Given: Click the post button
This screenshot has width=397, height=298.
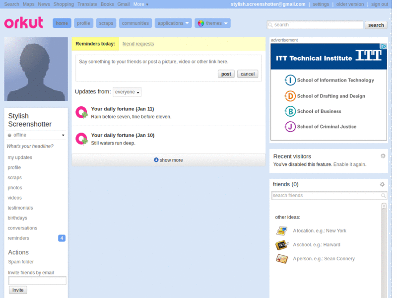Looking at the screenshot, I should [226, 74].
